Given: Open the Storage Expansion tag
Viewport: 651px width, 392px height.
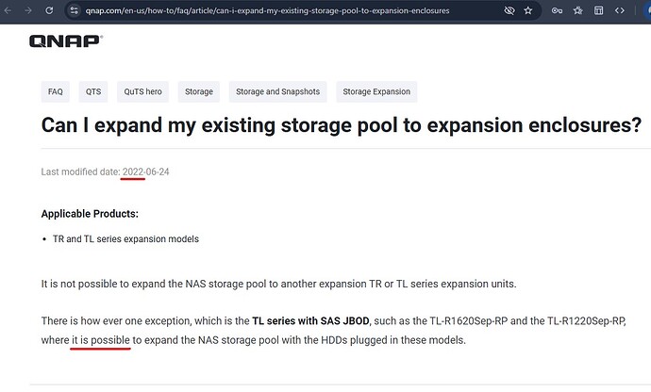Looking at the screenshot, I should 376,91.
